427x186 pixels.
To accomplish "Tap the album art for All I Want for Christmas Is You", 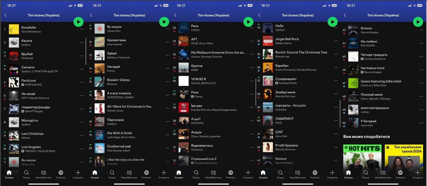I will (x=99, y=108).
